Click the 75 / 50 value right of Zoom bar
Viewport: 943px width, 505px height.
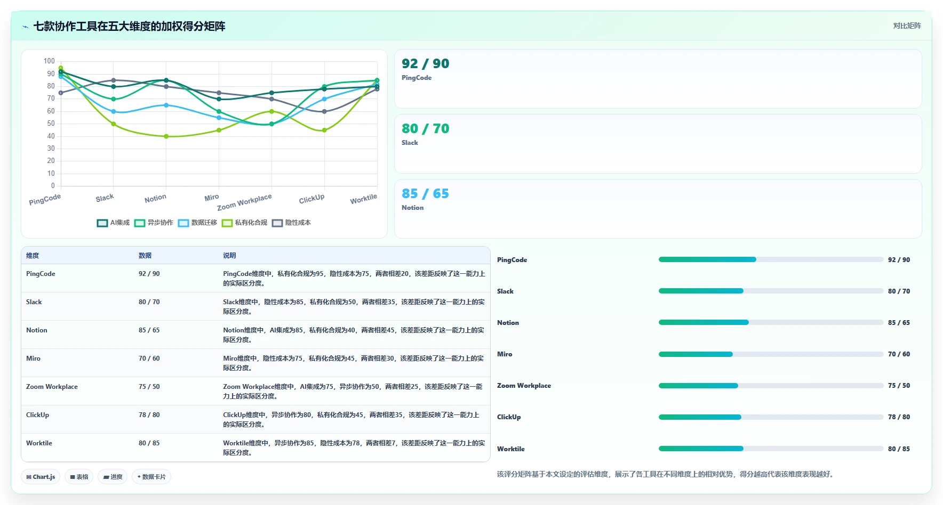coord(899,386)
